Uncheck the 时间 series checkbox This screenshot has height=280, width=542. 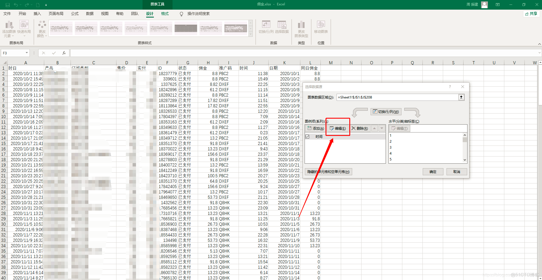coord(307,136)
